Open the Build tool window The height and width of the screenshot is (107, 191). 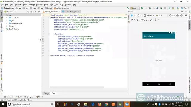coord(19,97)
